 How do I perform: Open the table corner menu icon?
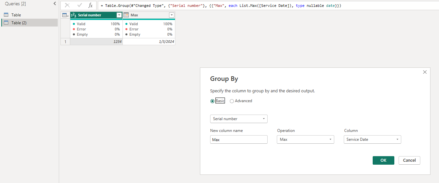[65, 15]
